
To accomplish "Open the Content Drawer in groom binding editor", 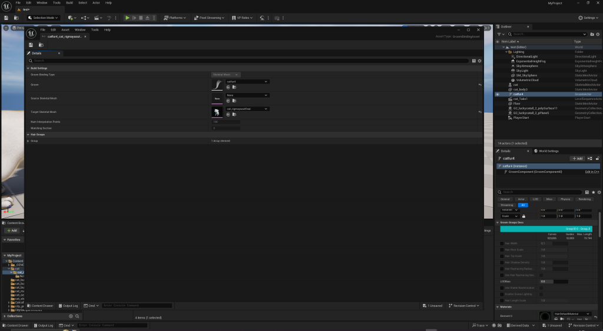I will [41, 306].
